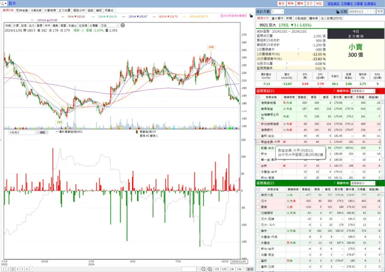The height and width of the screenshot is (272, 385).
Task: Switch to the 法人目標(205元) tab
Action: [x=331, y=18]
